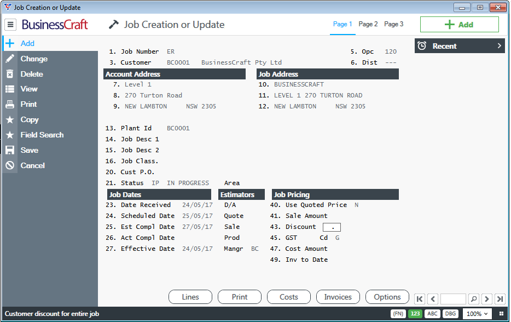
Task: Open the Lines button
Action: coord(190,297)
